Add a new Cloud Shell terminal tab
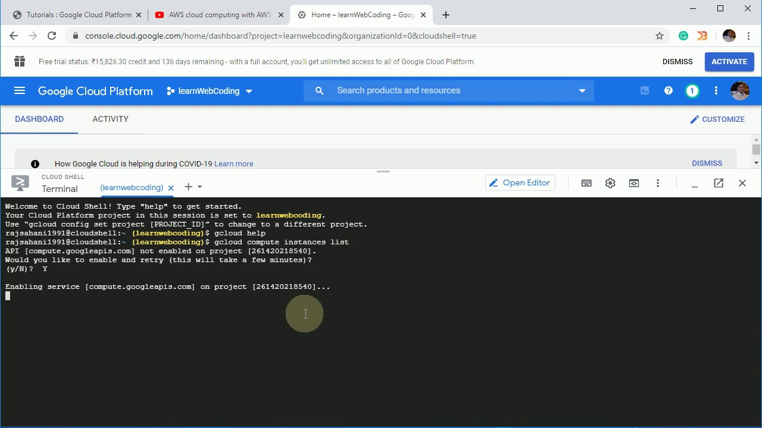Screen dimensions: 762x428 pos(188,187)
